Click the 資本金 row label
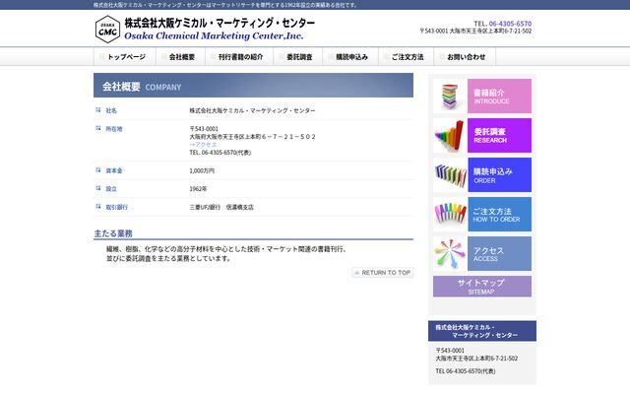This screenshot has width=630, height=394. pos(114,170)
